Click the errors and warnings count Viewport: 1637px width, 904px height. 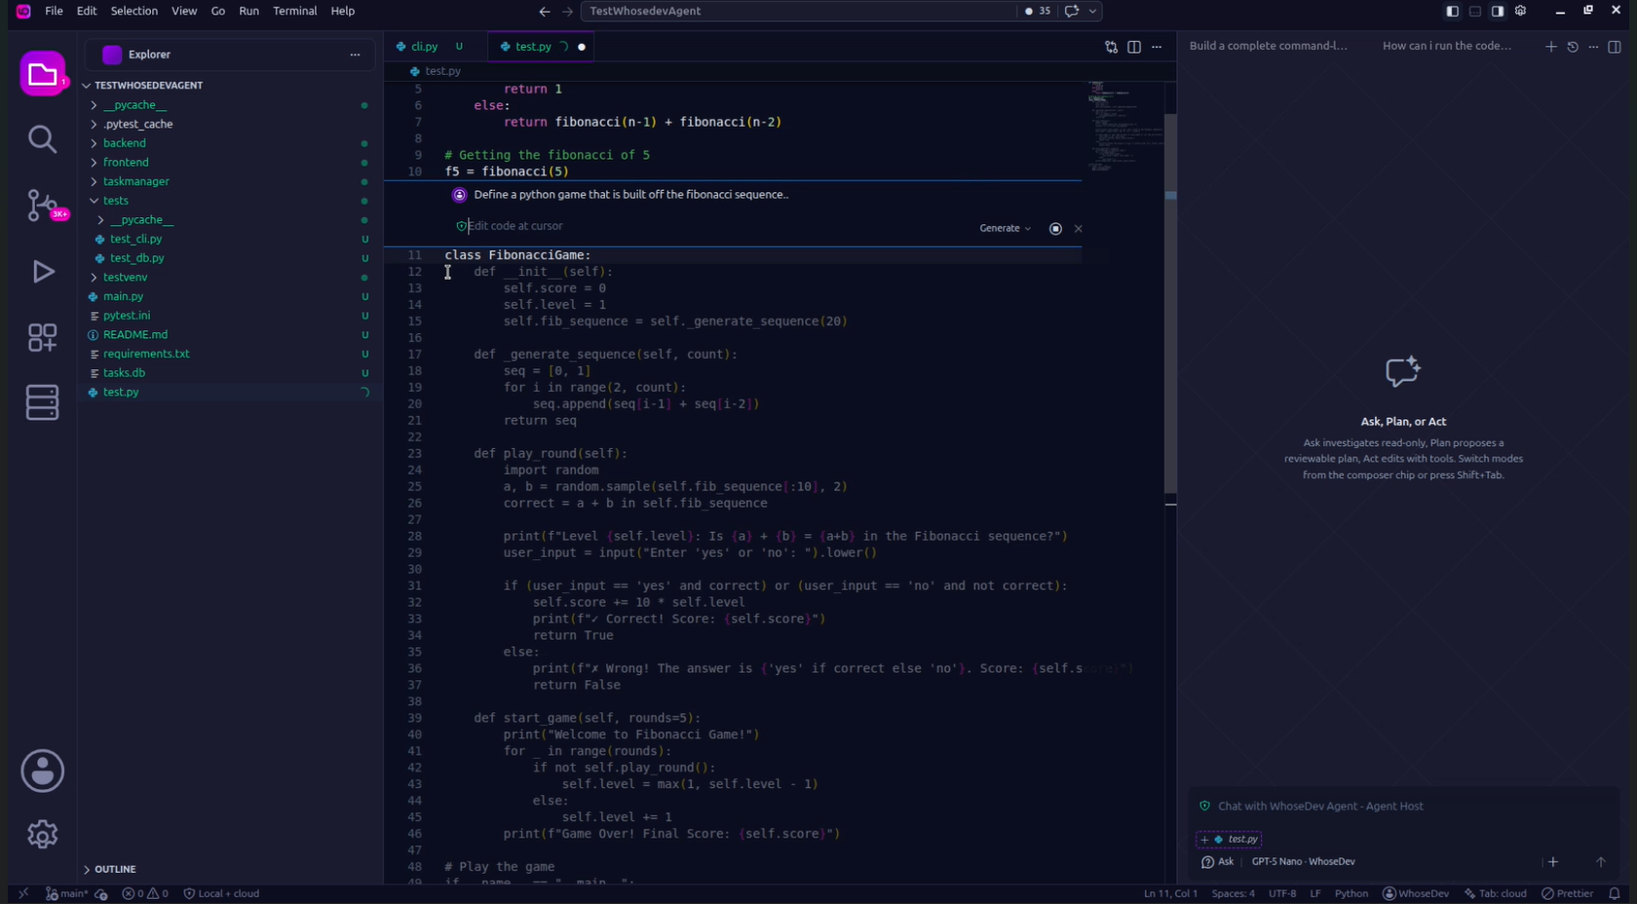[x=145, y=893]
